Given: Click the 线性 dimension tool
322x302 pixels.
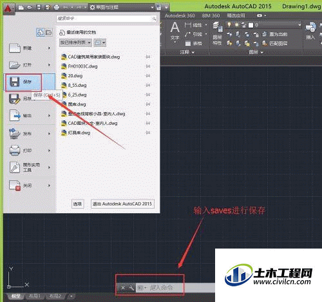Looking at the screenshot, I should (194, 25).
